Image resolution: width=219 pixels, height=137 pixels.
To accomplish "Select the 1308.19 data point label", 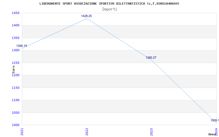I will 22,46.
